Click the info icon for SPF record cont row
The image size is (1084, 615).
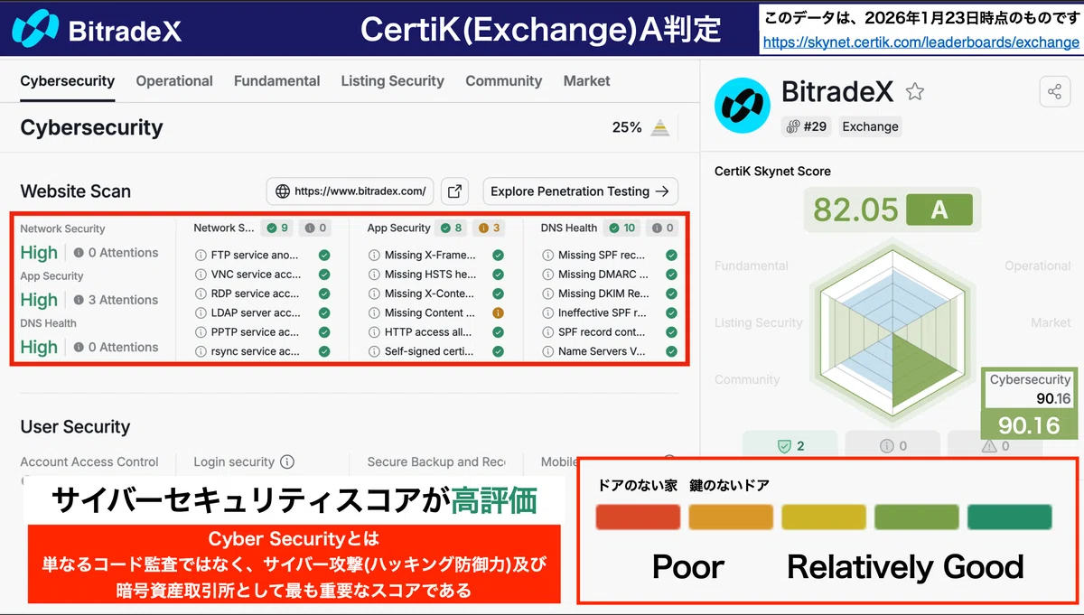tap(547, 332)
